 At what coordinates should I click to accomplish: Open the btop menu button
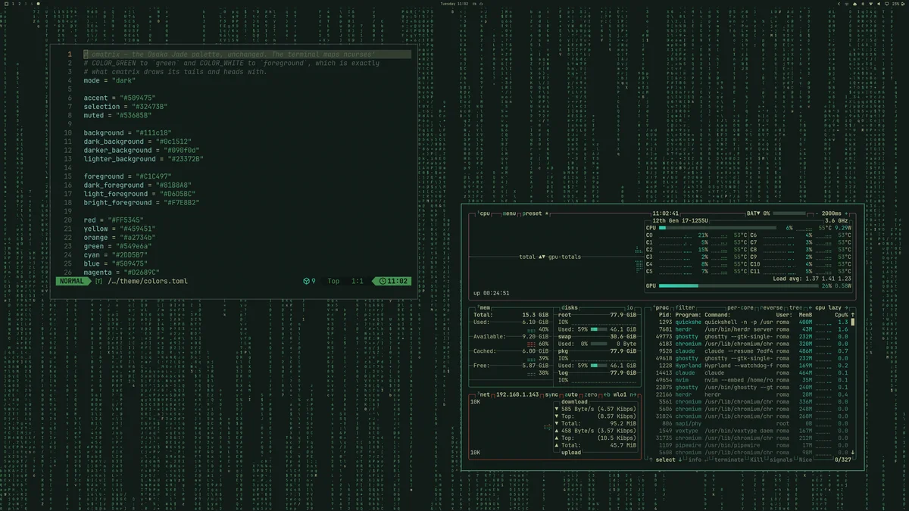point(510,213)
